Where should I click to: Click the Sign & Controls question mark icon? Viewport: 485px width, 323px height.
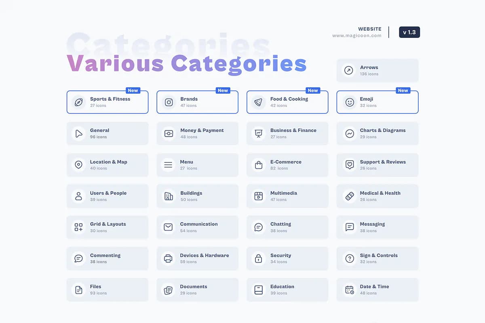[350, 258]
